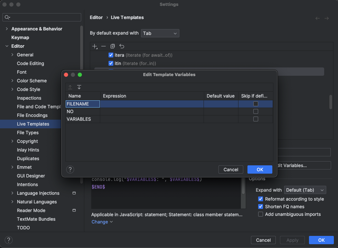Open the Expand with Default (Tab) dropdown
The width and height of the screenshot is (338, 248).
(x=305, y=190)
